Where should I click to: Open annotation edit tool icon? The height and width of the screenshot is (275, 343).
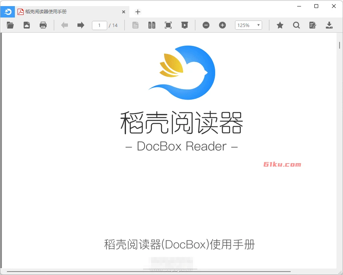click(313, 25)
